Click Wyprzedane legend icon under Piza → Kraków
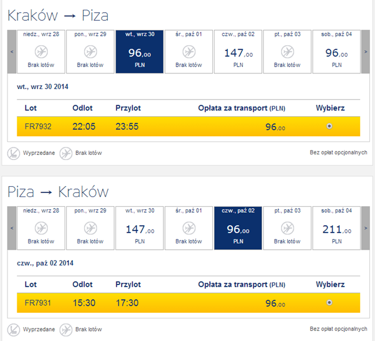This screenshot has width=375, height=341. [x=14, y=329]
